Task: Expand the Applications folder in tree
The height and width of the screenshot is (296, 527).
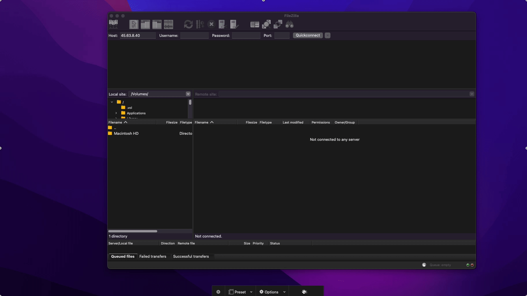Action: (116, 113)
